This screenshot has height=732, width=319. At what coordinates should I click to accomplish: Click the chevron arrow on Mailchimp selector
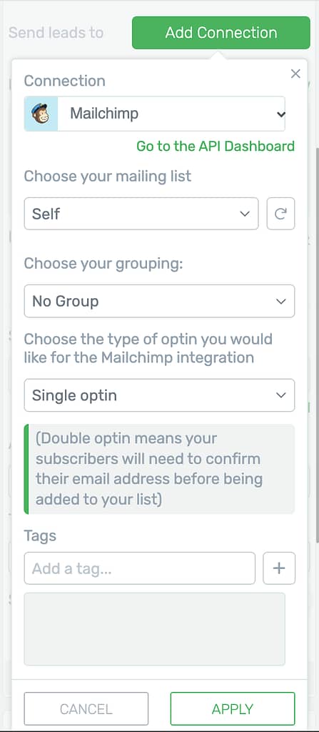coord(280,114)
